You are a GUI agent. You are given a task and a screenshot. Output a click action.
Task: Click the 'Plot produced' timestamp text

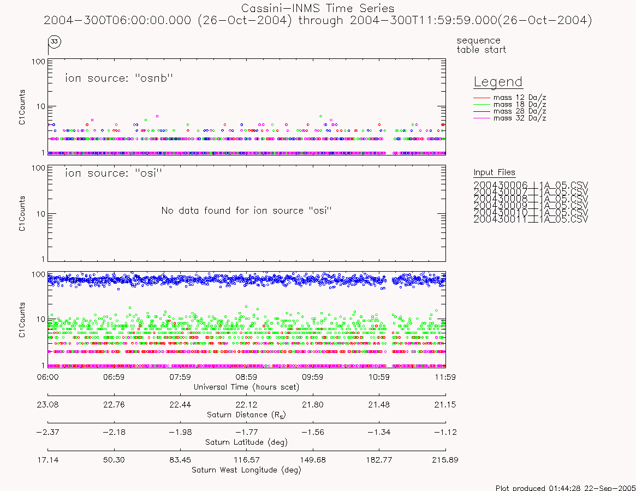(566, 488)
